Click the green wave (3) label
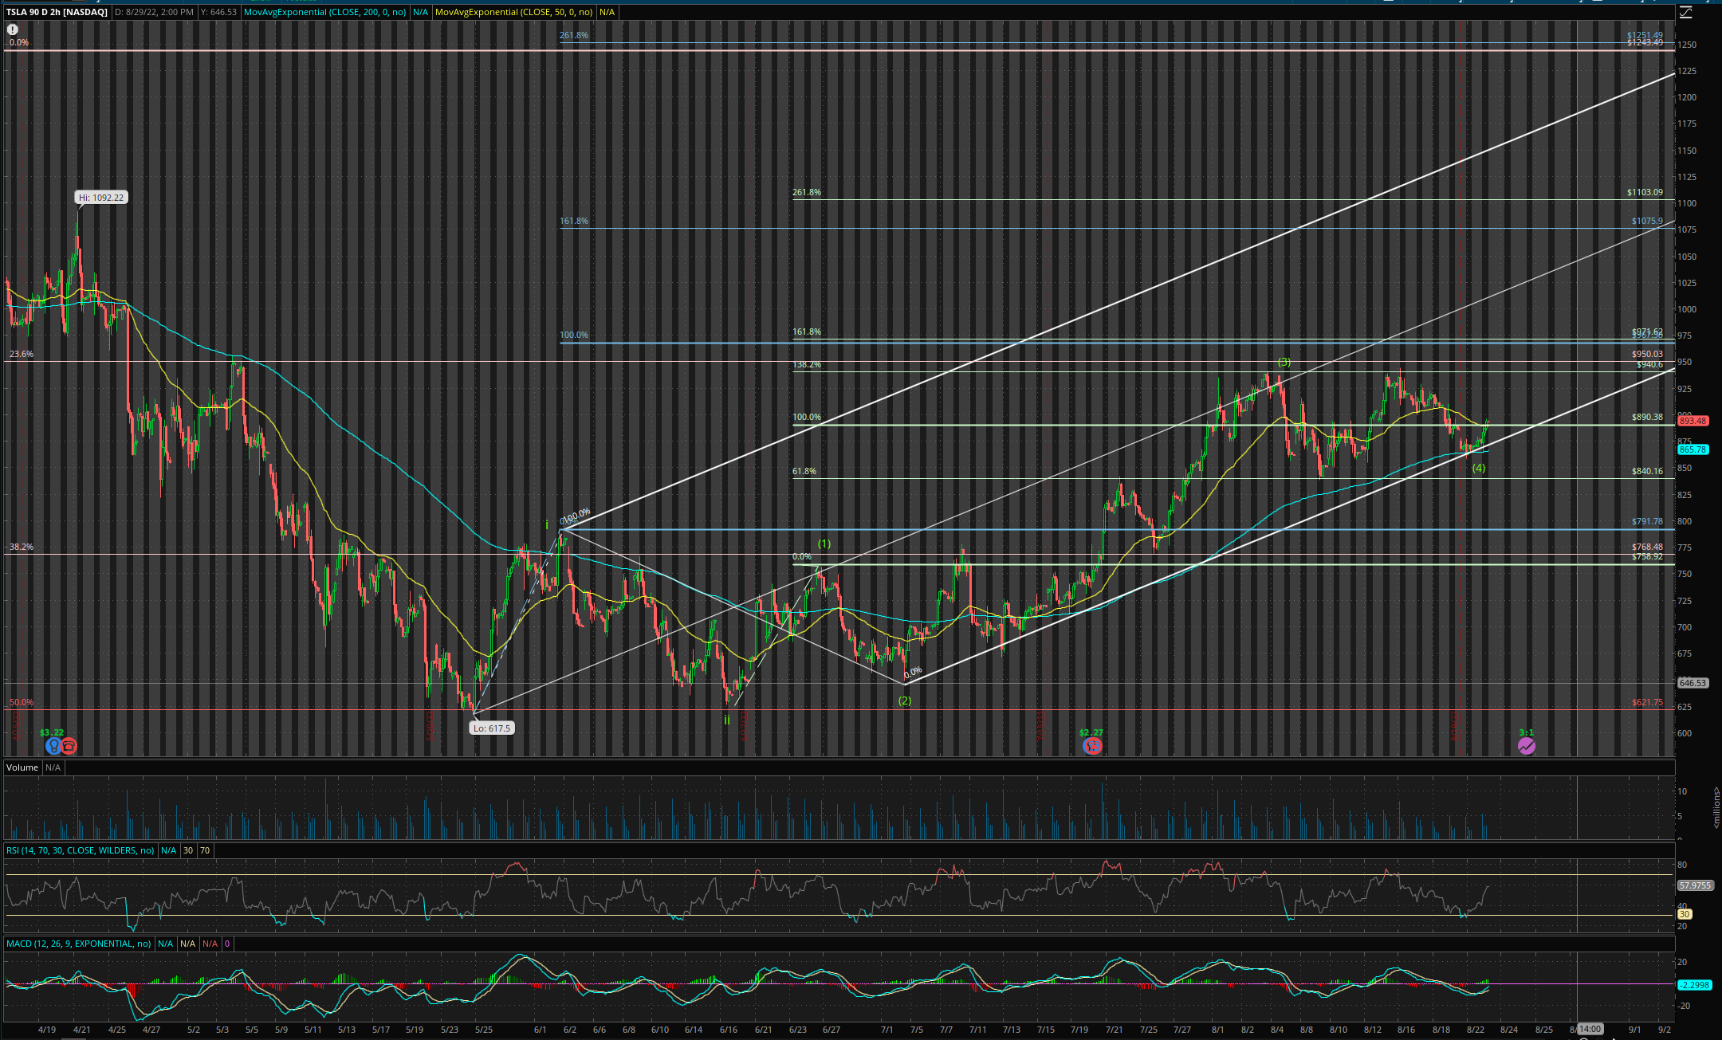The image size is (1722, 1040). (x=1284, y=362)
